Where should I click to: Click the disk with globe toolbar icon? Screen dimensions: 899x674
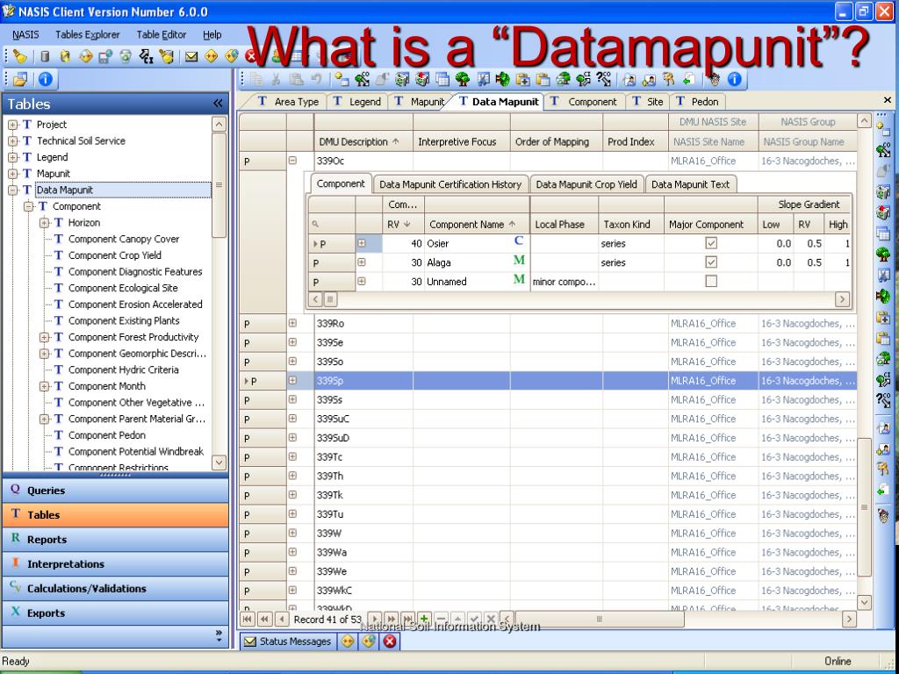(105, 56)
